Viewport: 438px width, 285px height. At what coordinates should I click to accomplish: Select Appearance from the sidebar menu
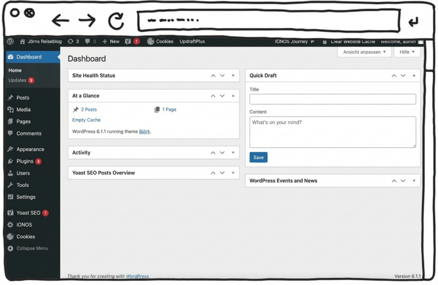tap(30, 149)
